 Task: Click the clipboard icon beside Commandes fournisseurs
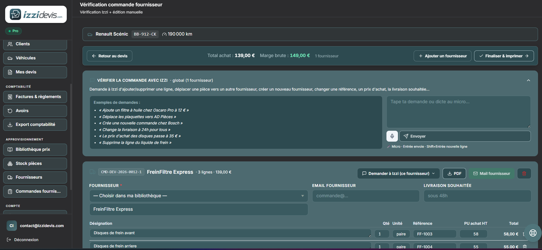[10, 192]
